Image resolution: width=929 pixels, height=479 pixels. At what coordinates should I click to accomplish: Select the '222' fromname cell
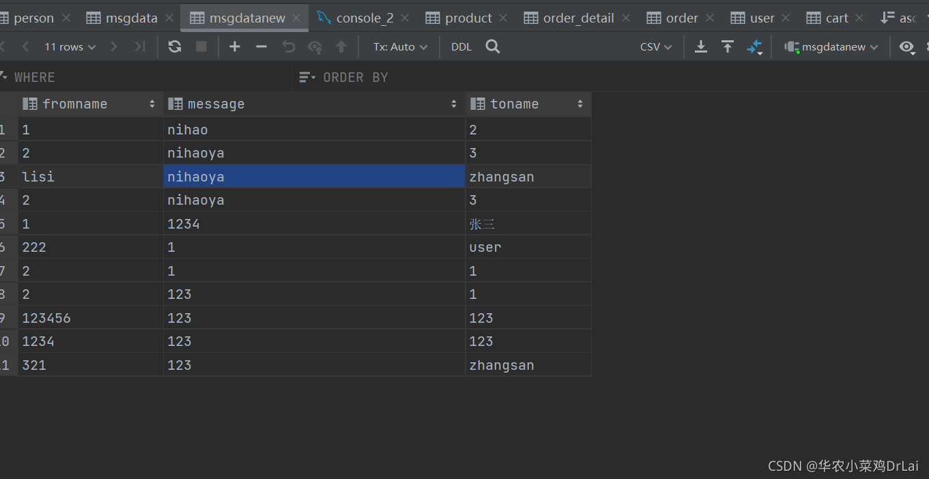(x=91, y=247)
